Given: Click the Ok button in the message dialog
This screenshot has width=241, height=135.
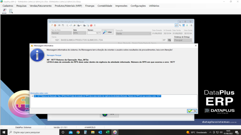Looking at the screenshot, I should pos(192,111).
